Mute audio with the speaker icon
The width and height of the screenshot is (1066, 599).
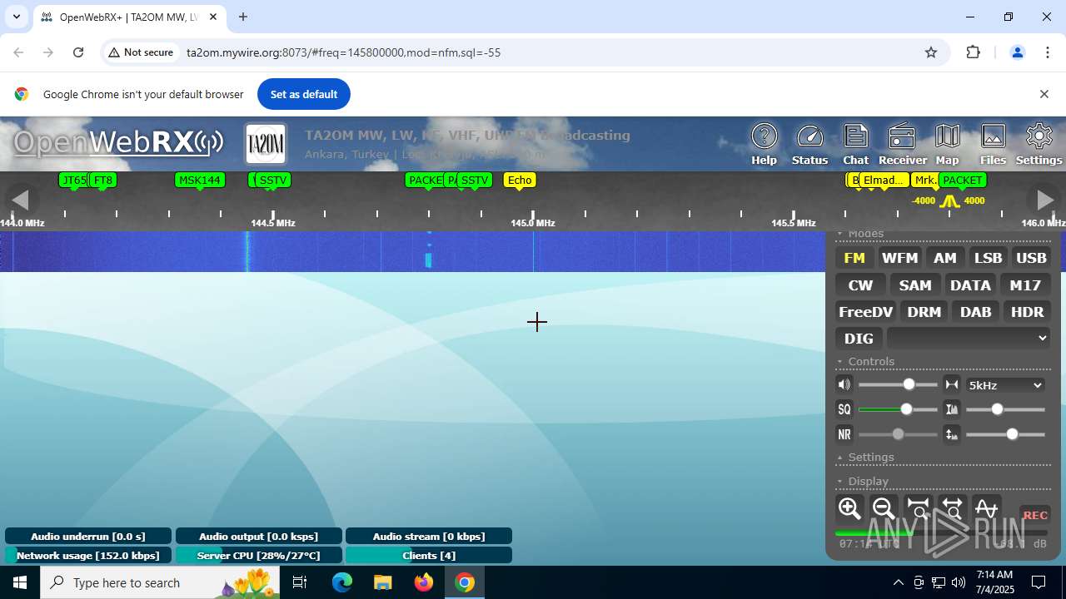click(x=844, y=384)
